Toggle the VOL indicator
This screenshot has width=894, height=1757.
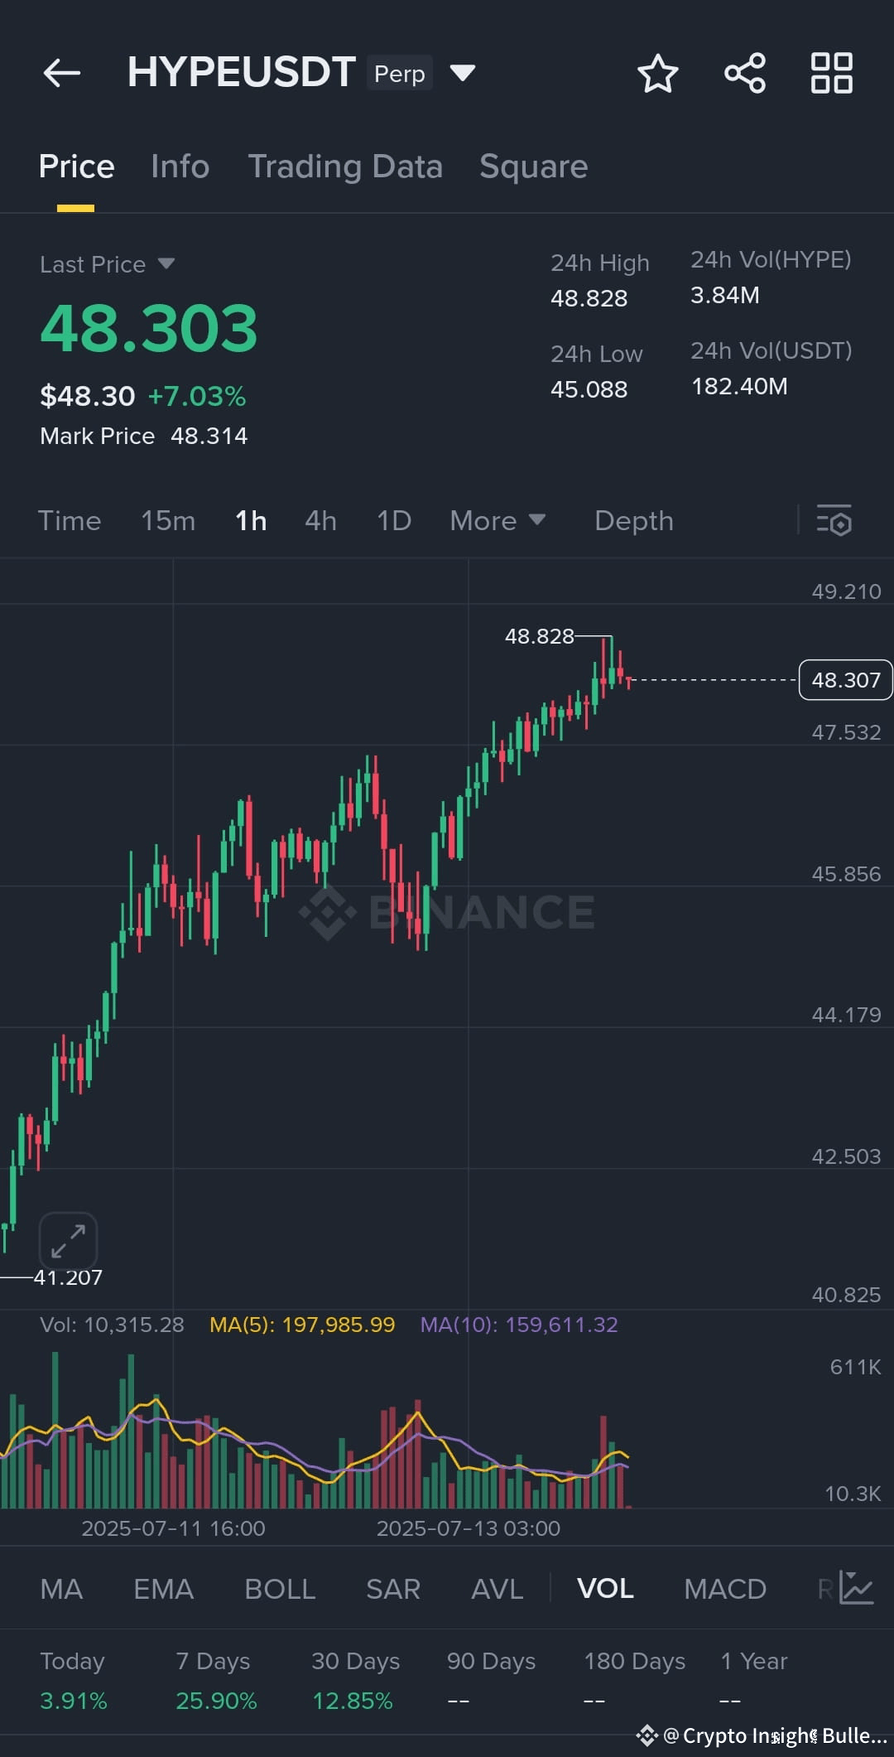[x=605, y=1589]
